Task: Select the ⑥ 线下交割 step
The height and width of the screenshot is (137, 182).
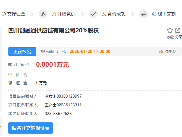Action: point(164,14)
